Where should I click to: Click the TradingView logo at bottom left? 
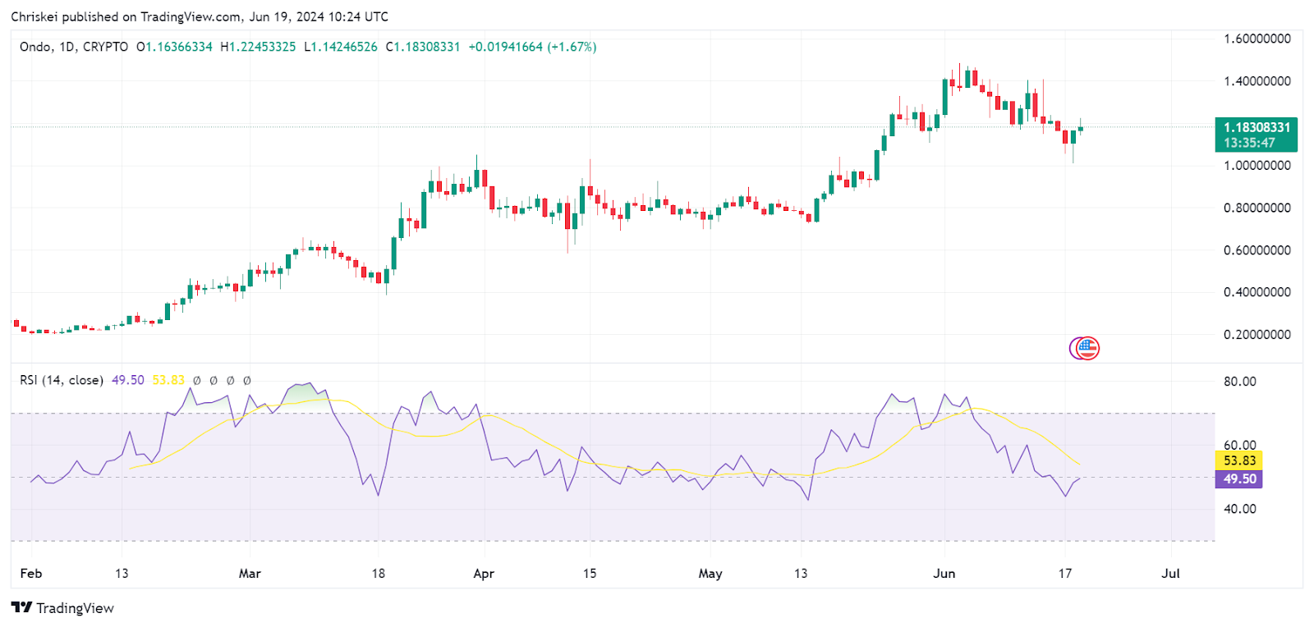[x=62, y=608]
